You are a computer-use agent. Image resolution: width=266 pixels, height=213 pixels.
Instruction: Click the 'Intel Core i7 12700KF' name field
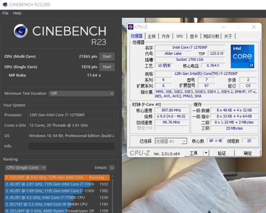pyautogui.click(x=190, y=47)
